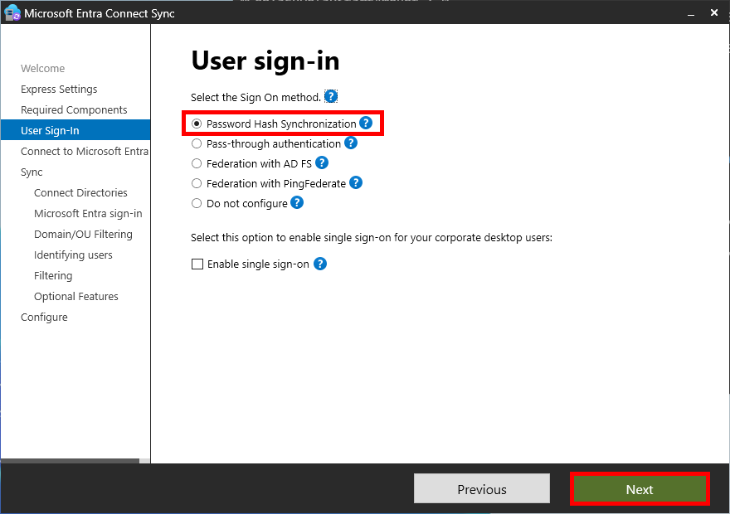
Task: Click the Previous button
Action: coord(481,487)
